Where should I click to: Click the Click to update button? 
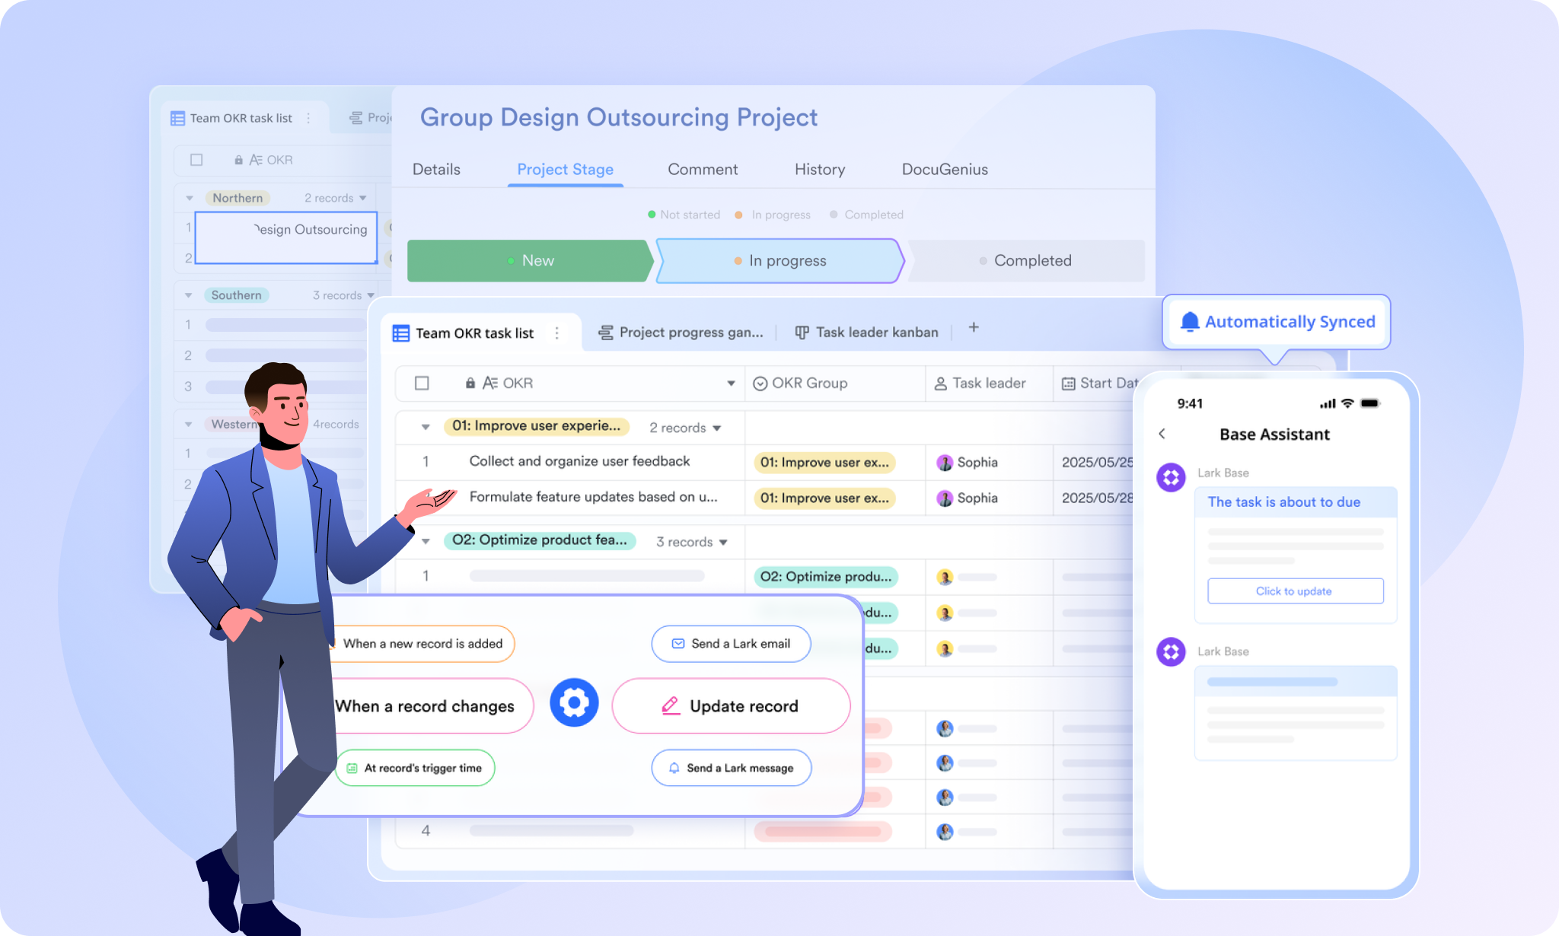[1295, 591]
